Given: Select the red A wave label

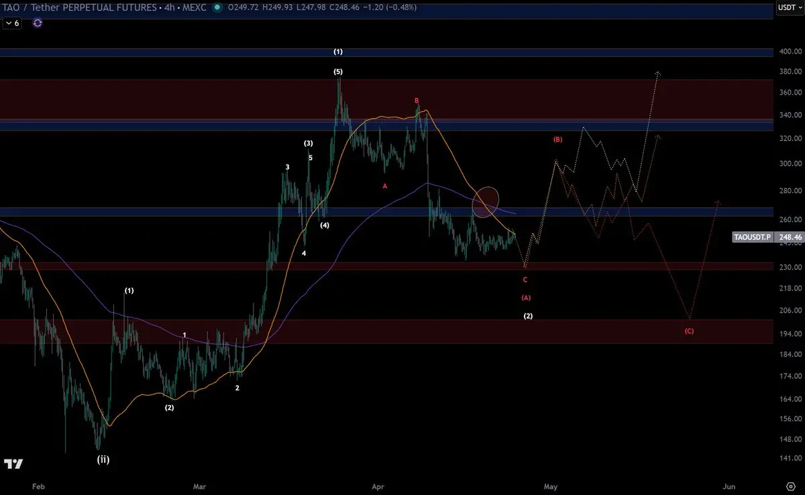Looking at the screenshot, I should tap(385, 186).
